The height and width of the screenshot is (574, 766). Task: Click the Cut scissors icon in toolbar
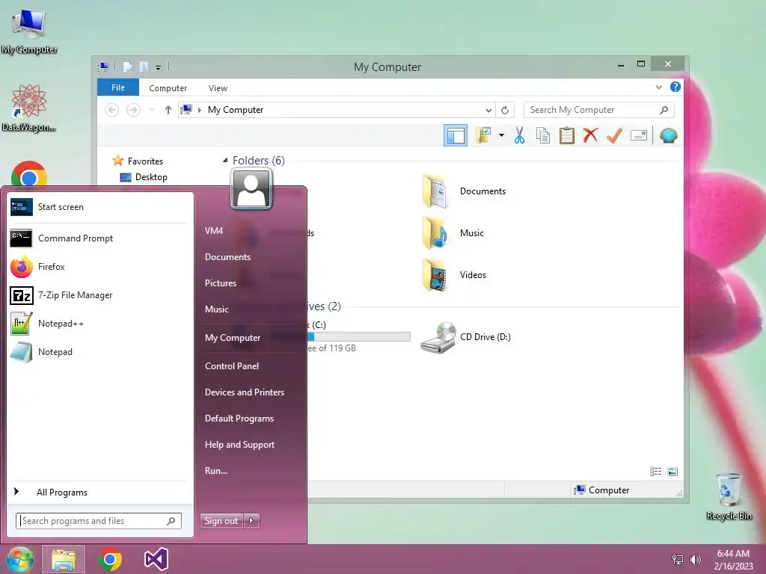point(519,136)
